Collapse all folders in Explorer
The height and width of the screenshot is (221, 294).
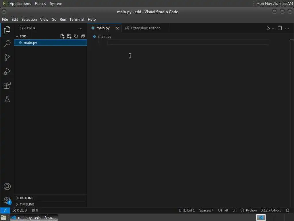tap(83, 36)
